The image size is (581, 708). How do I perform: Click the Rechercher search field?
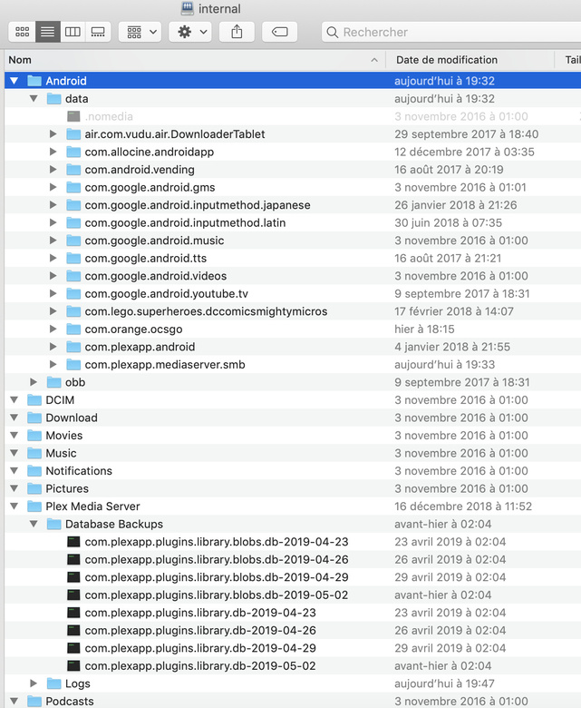[x=450, y=32]
